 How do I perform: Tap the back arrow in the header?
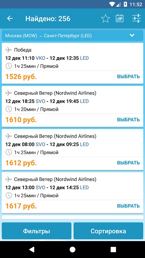click(10, 18)
